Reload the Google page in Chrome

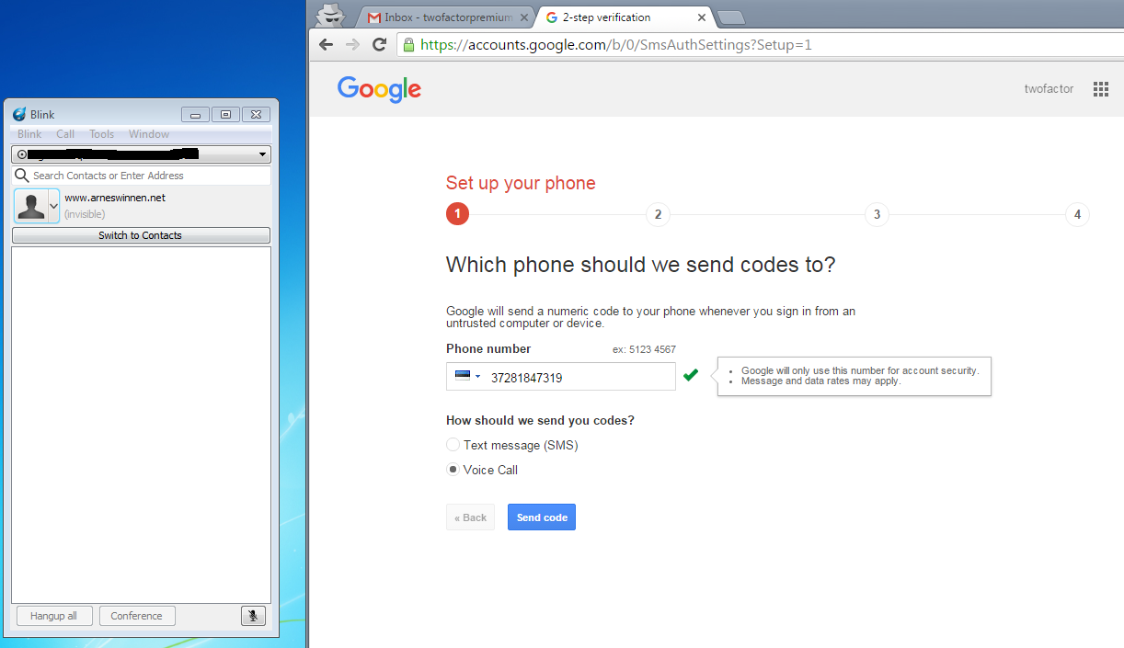coord(379,44)
